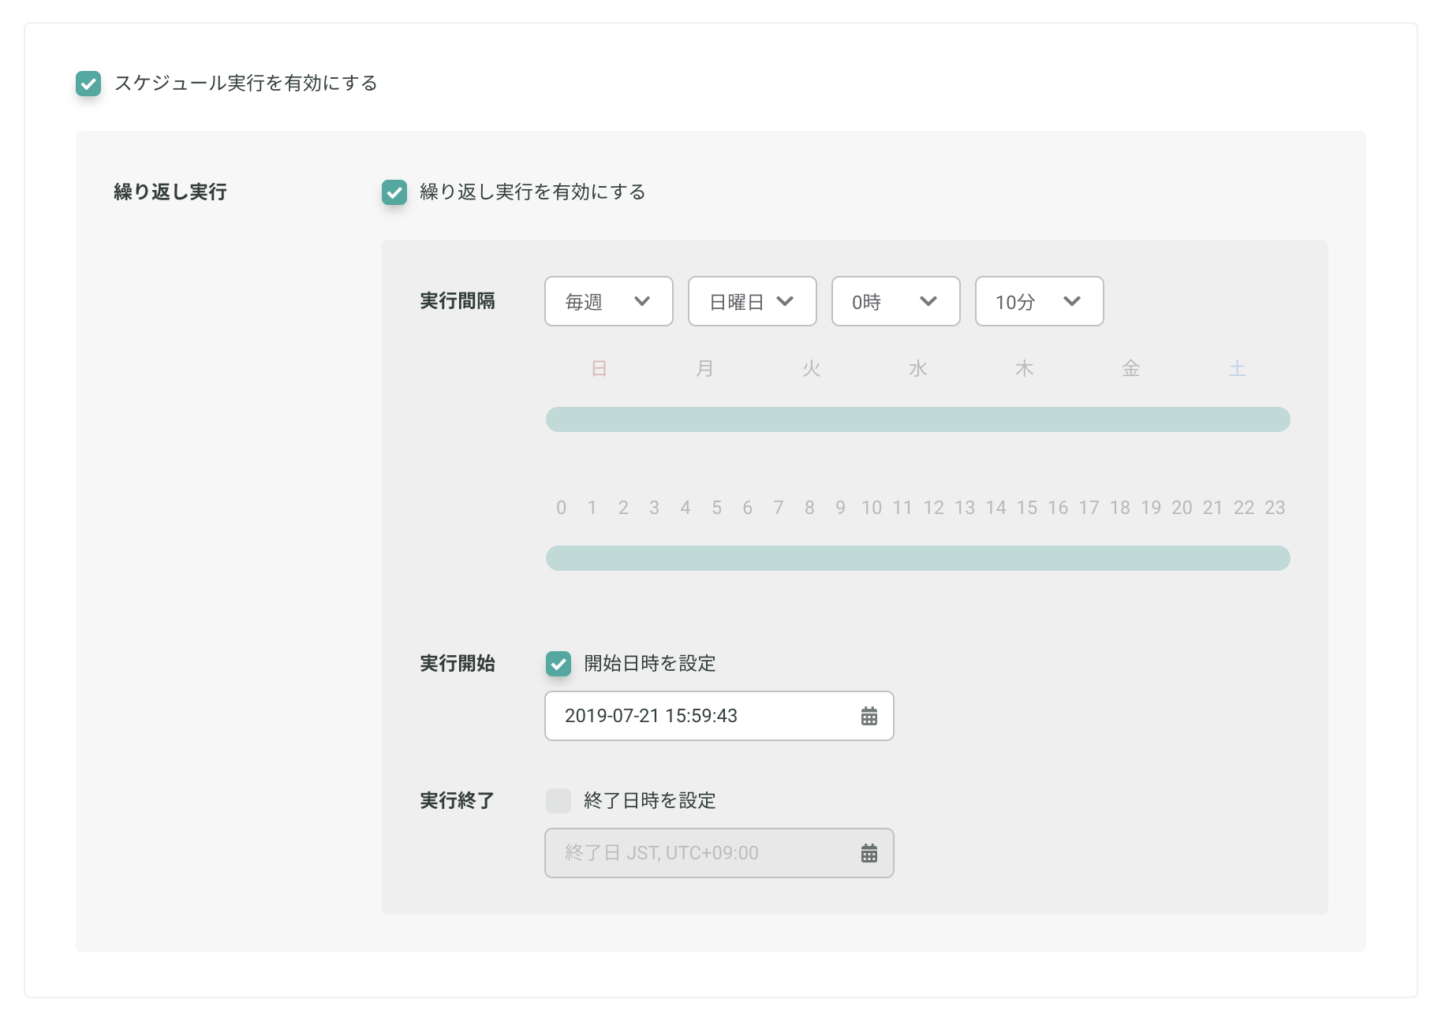The height and width of the screenshot is (1017, 1442).
Task: Click hour label 21
Action: [x=1213, y=508]
